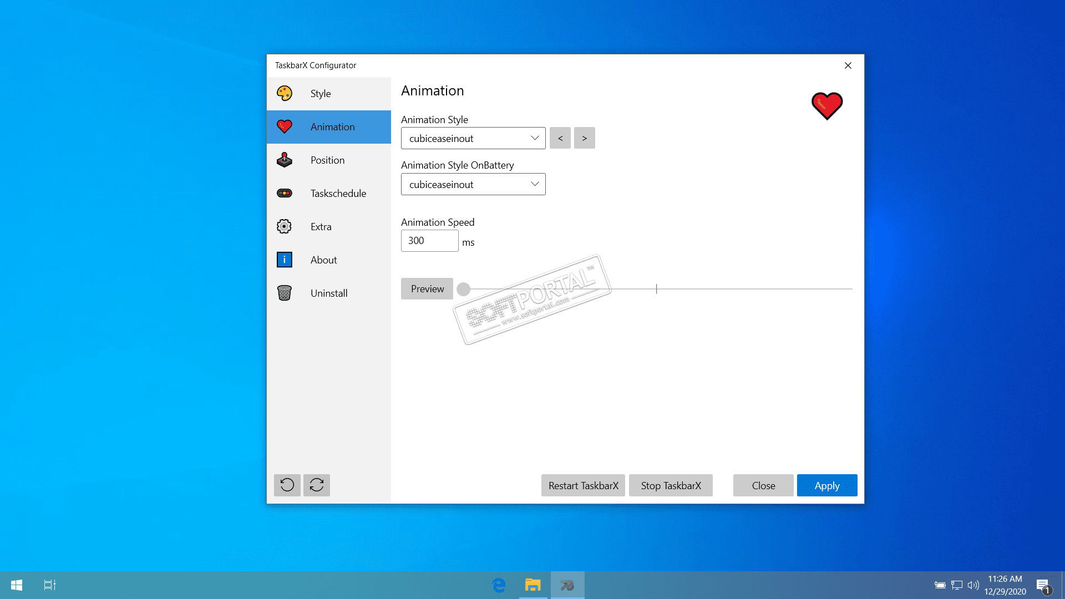Click the blue About info icon
The width and height of the screenshot is (1065, 599).
(x=285, y=260)
